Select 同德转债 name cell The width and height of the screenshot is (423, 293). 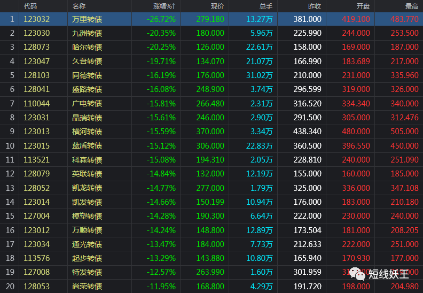(87, 75)
